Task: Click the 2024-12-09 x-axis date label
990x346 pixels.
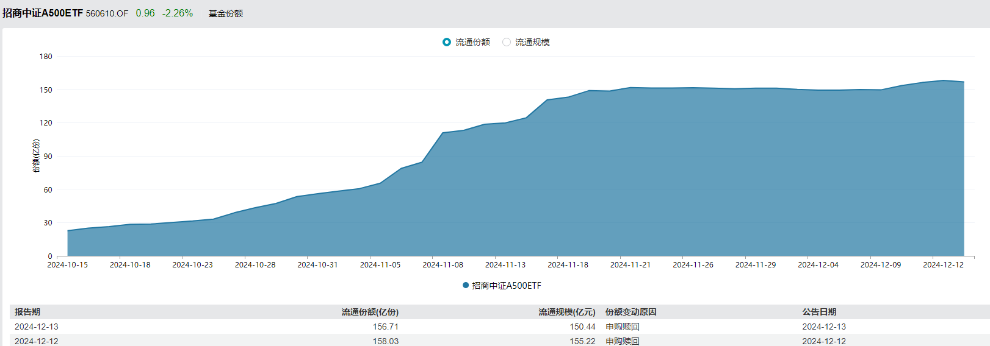Action: [880, 264]
